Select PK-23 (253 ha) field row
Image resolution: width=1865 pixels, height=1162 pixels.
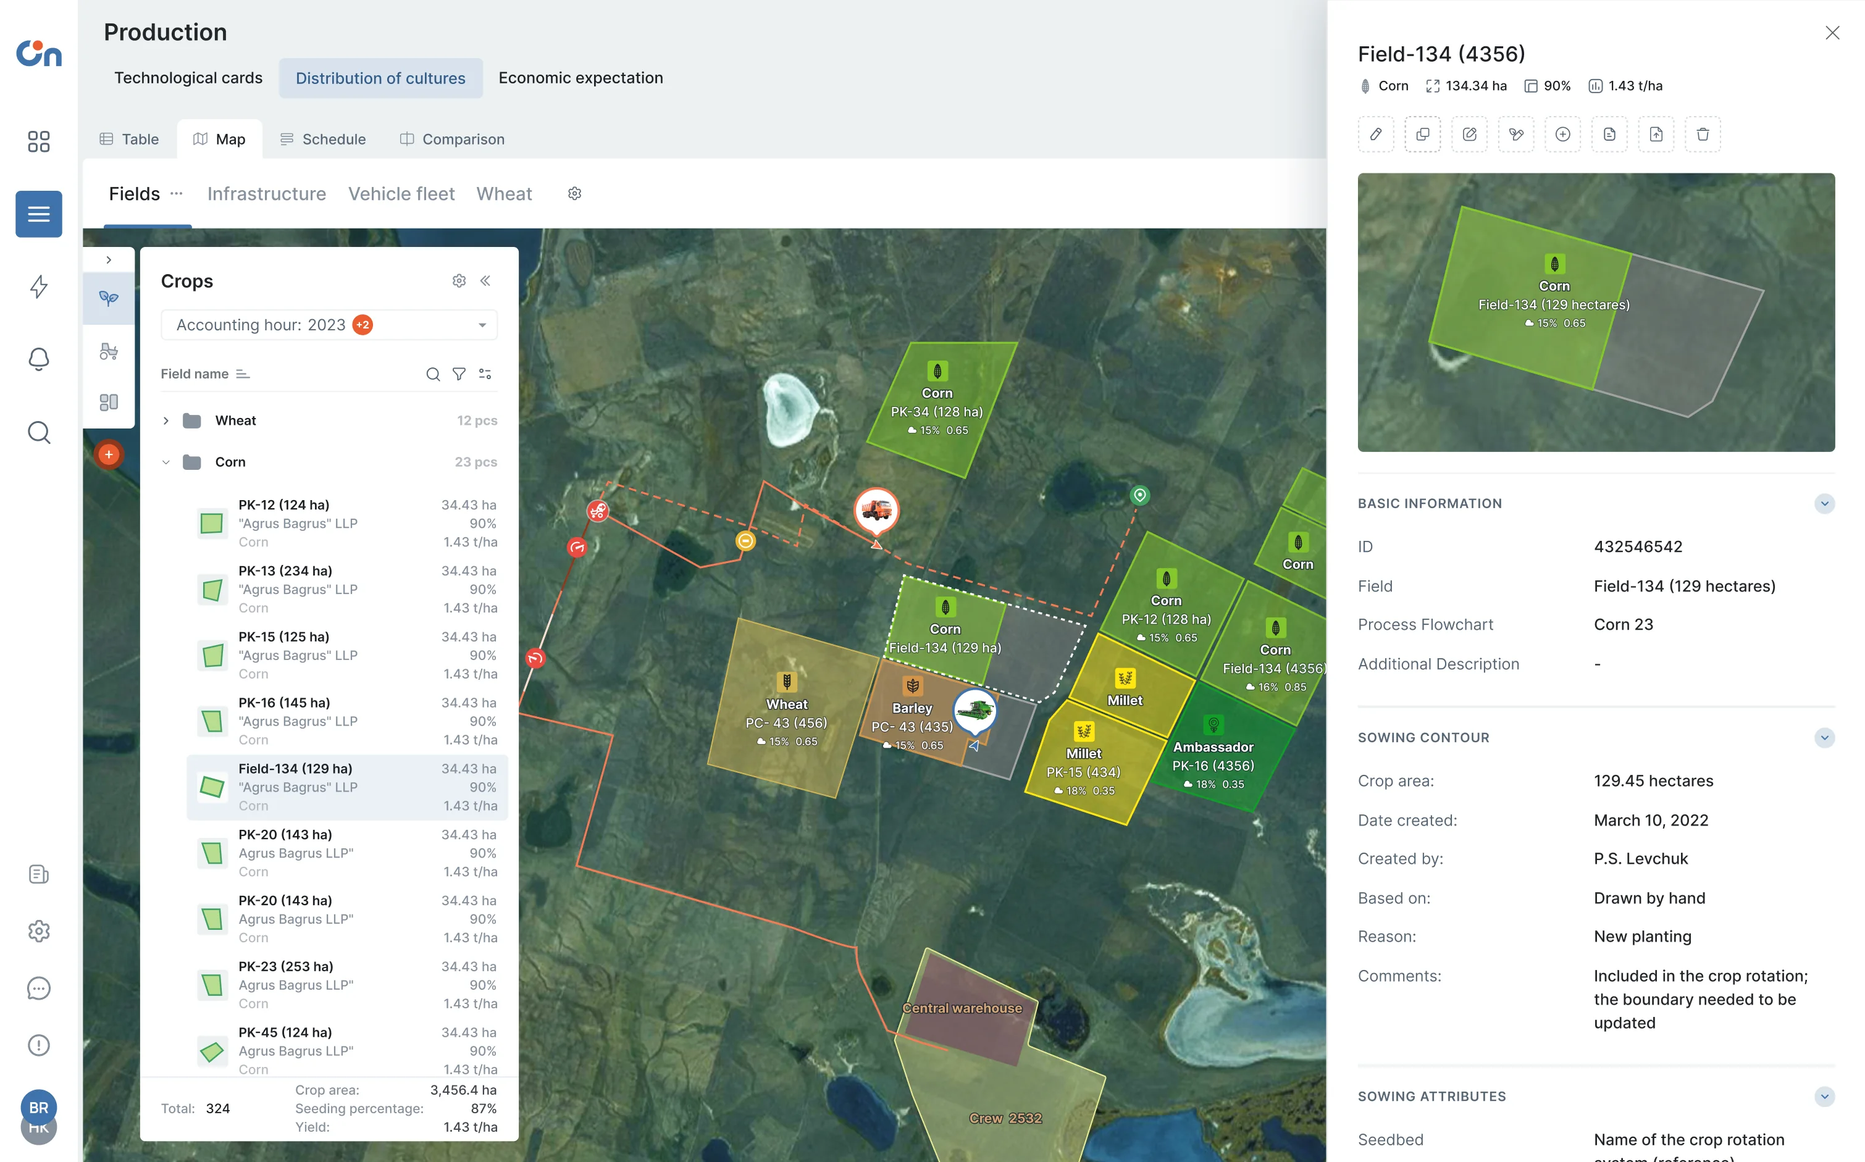[x=347, y=985]
